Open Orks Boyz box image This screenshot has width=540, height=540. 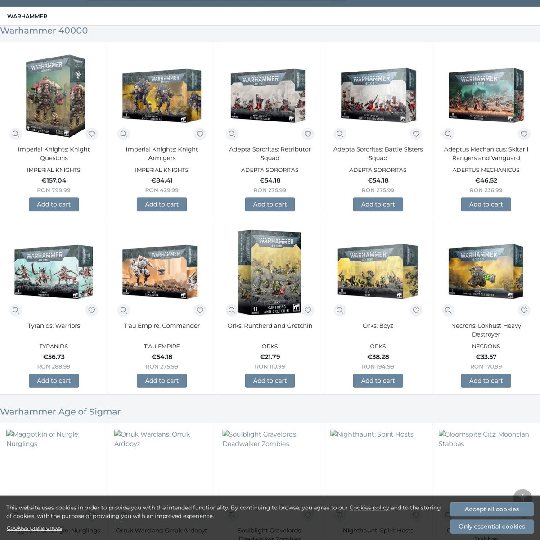click(378, 272)
